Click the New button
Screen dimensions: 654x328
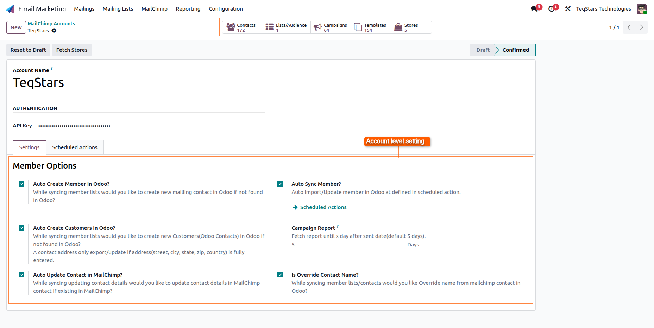click(x=16, y=27)
